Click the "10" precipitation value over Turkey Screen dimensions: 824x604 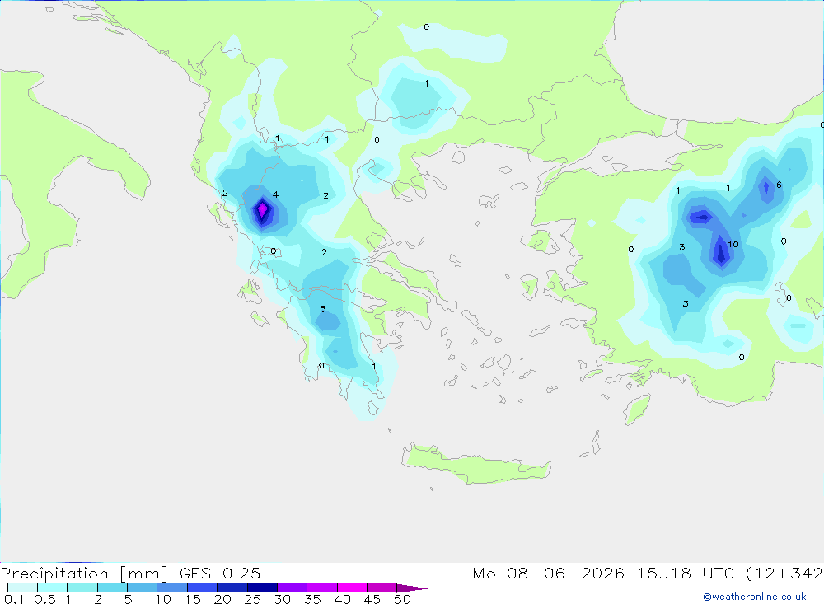tap(733, 244)
